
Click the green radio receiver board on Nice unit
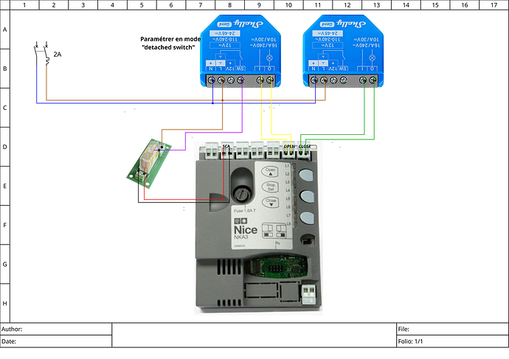(277, 268)
